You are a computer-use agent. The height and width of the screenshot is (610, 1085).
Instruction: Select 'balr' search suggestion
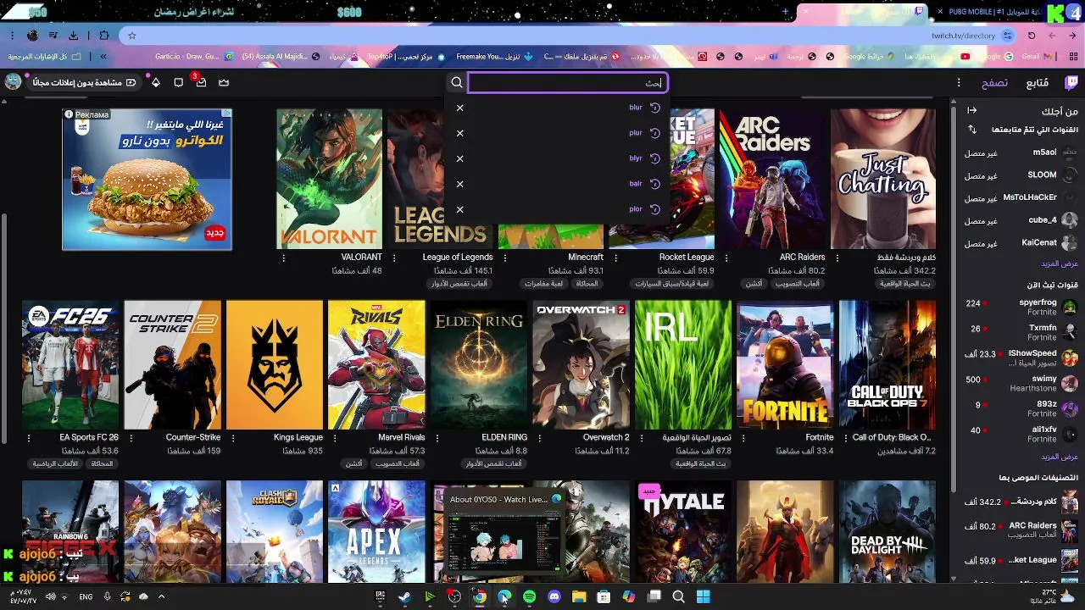tap(557, 184)
